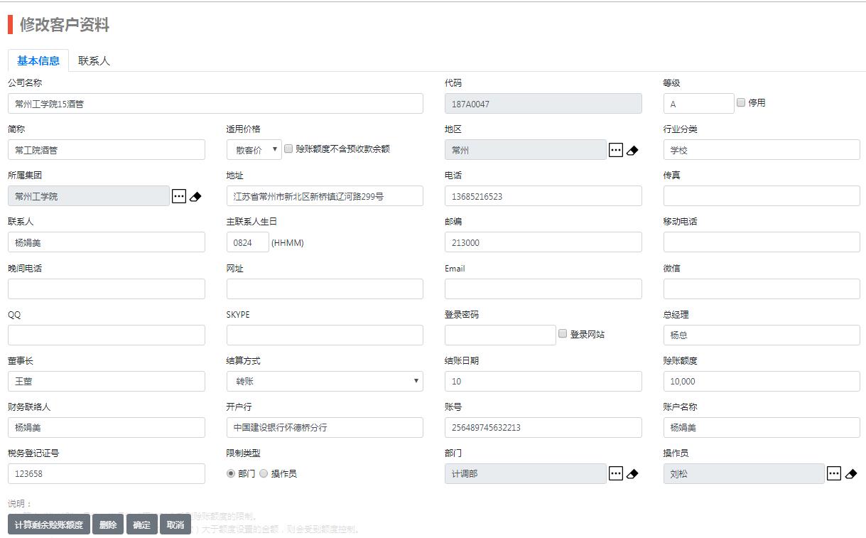Edit the 总经理 field showing 杨总
The height and width of the screenshot is (538, 866).
tap(762, 335)
